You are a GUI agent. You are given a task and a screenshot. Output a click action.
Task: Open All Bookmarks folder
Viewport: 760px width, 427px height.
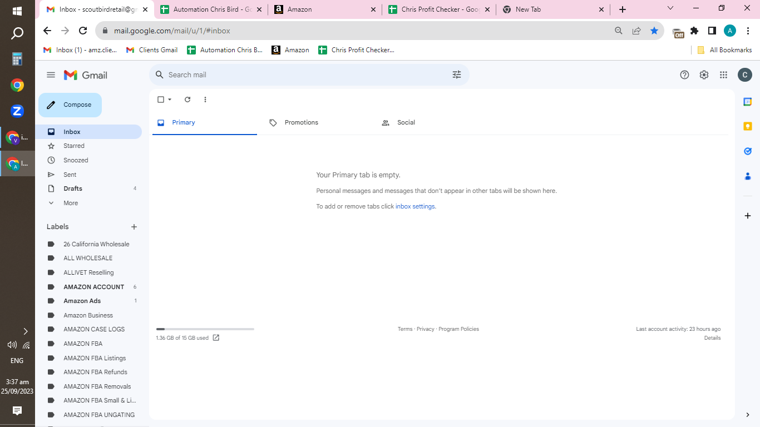coord(725,50)
